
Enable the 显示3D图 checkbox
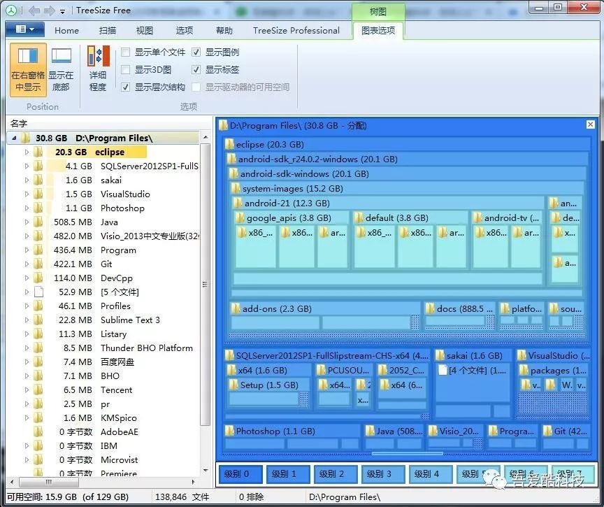(126, 70)
